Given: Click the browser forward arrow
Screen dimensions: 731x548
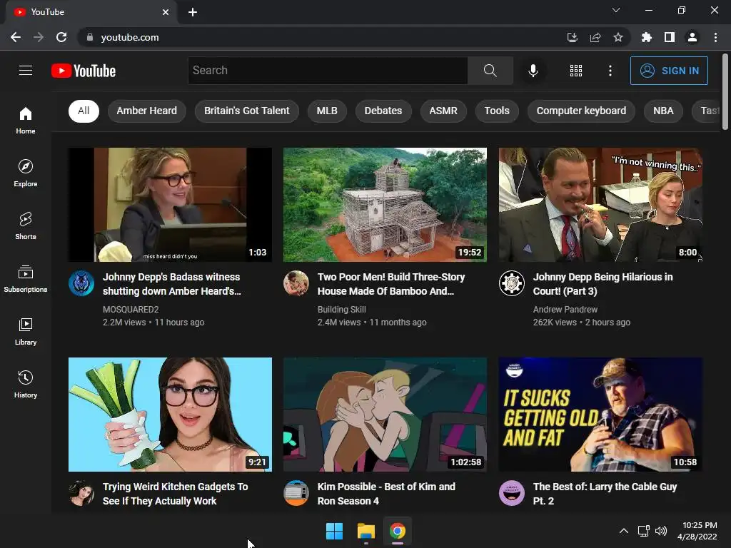Looking at the screenshot, I should pos(39,37).
